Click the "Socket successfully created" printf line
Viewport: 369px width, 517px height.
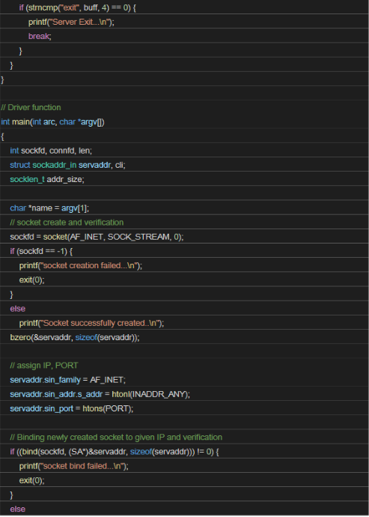coord(91,323)
